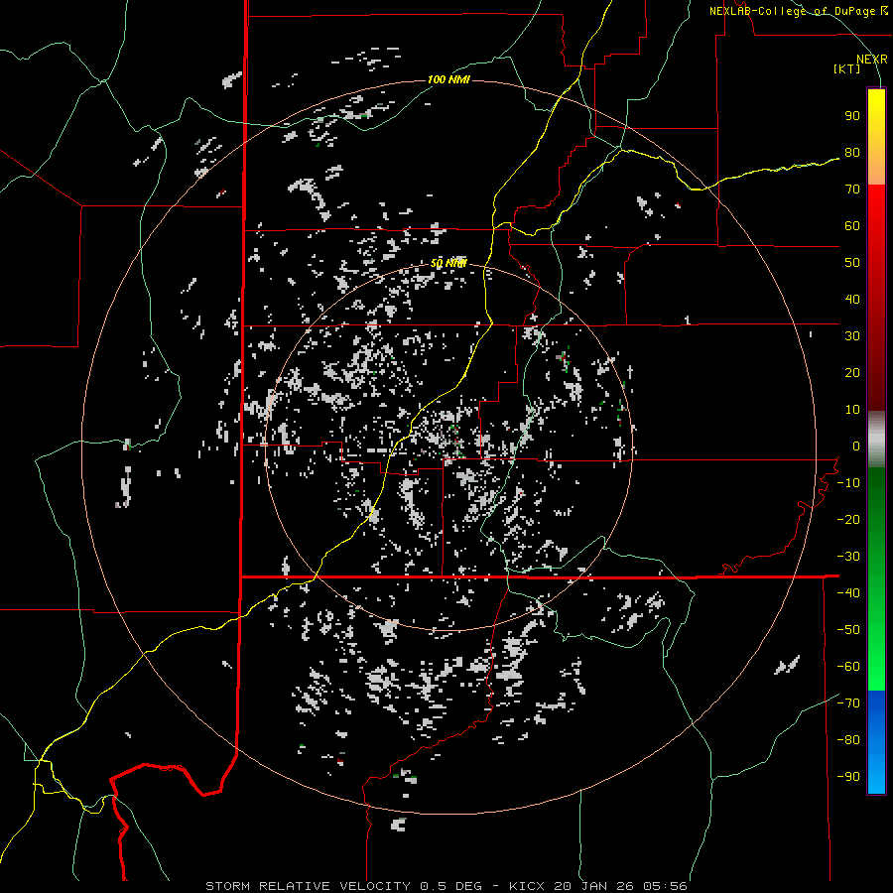
Task: Click the "[KT]" units label
Action: pos(847,68)
